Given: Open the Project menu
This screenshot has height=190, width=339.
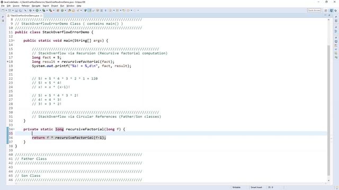Looking at the screenshot, I should [x=55, y=6].
